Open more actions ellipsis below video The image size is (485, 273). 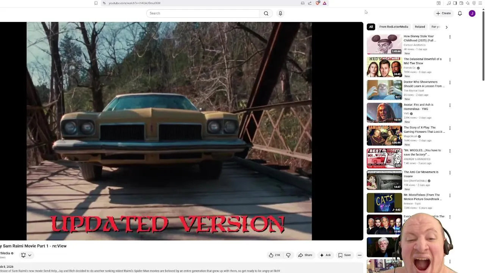pyautogui.click(x=360, y=255)
